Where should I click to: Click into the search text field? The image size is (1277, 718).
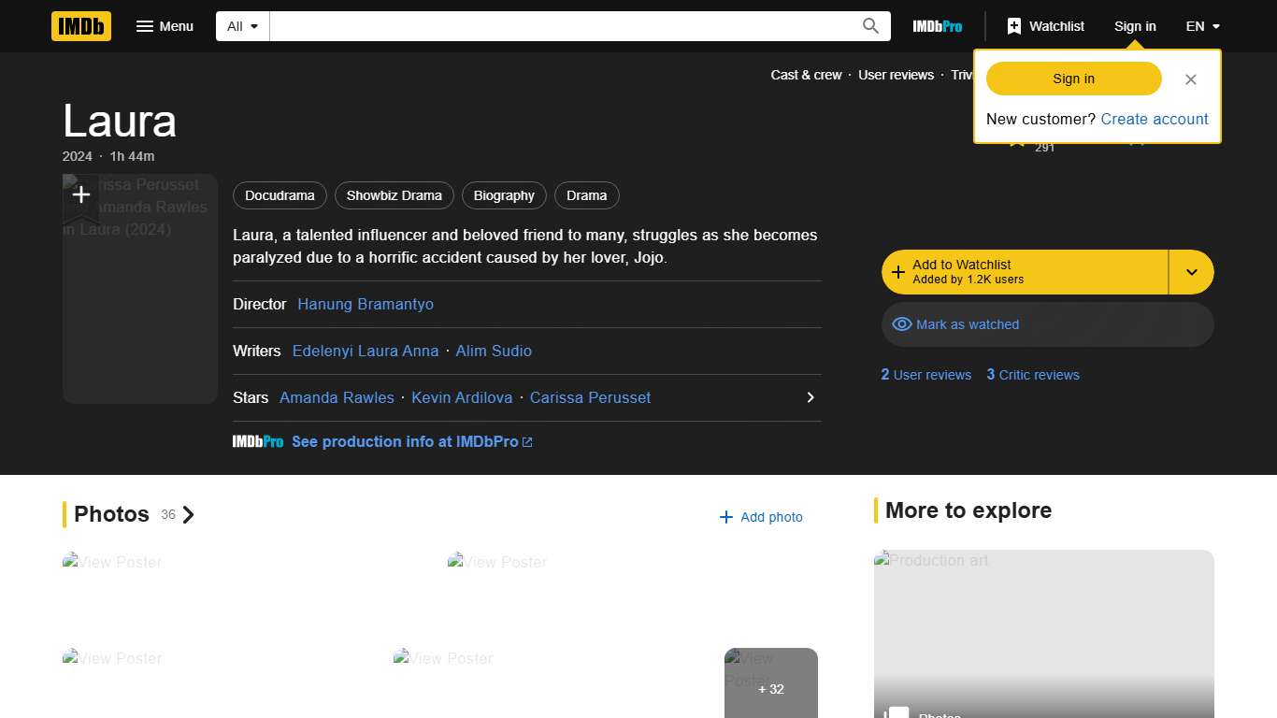click(561, 26)
